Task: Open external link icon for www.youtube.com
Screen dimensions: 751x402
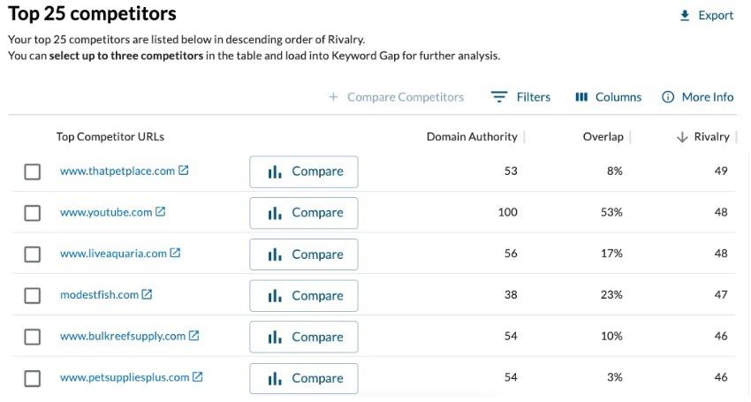Action: [161, 211]
